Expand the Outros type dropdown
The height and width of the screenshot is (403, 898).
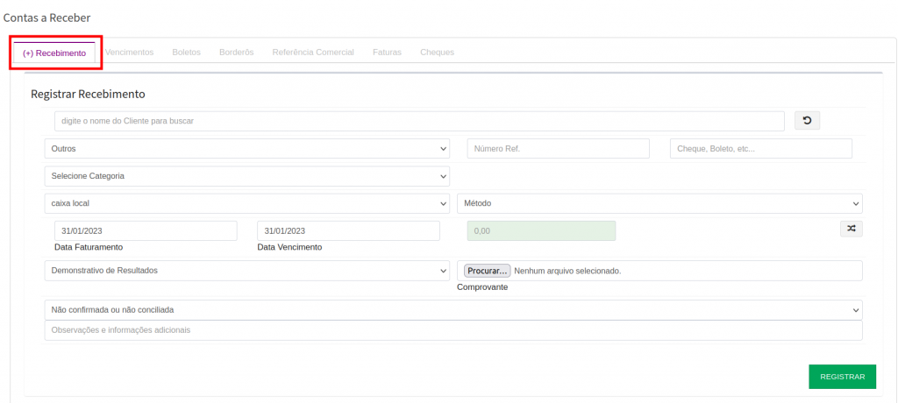(246, 149)
